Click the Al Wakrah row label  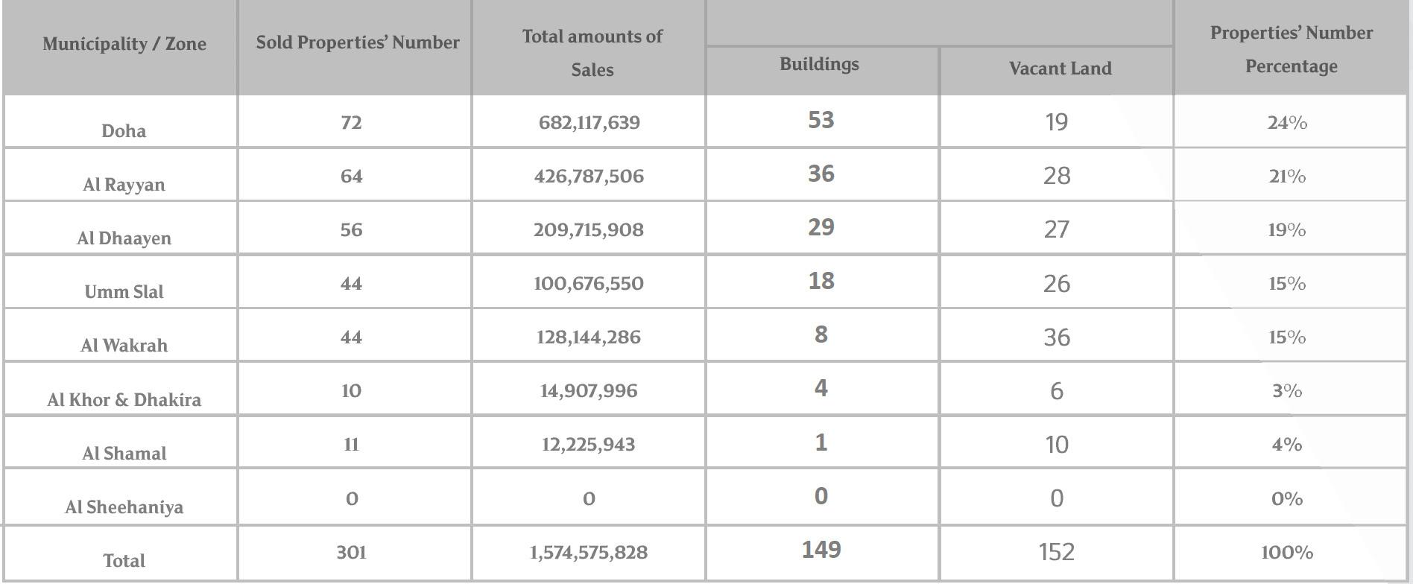coord(124,346)
